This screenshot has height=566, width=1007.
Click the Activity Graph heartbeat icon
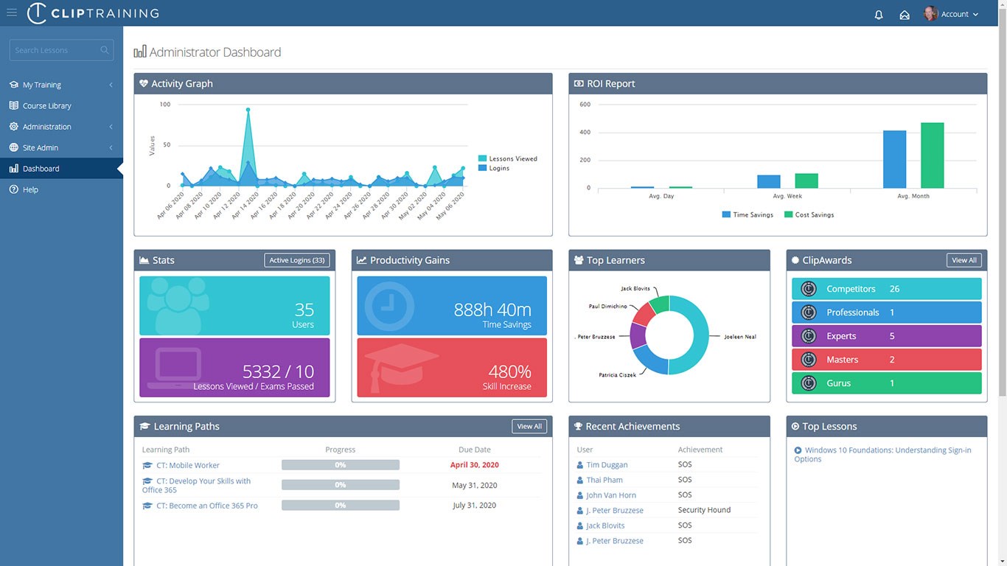point(144,83)
